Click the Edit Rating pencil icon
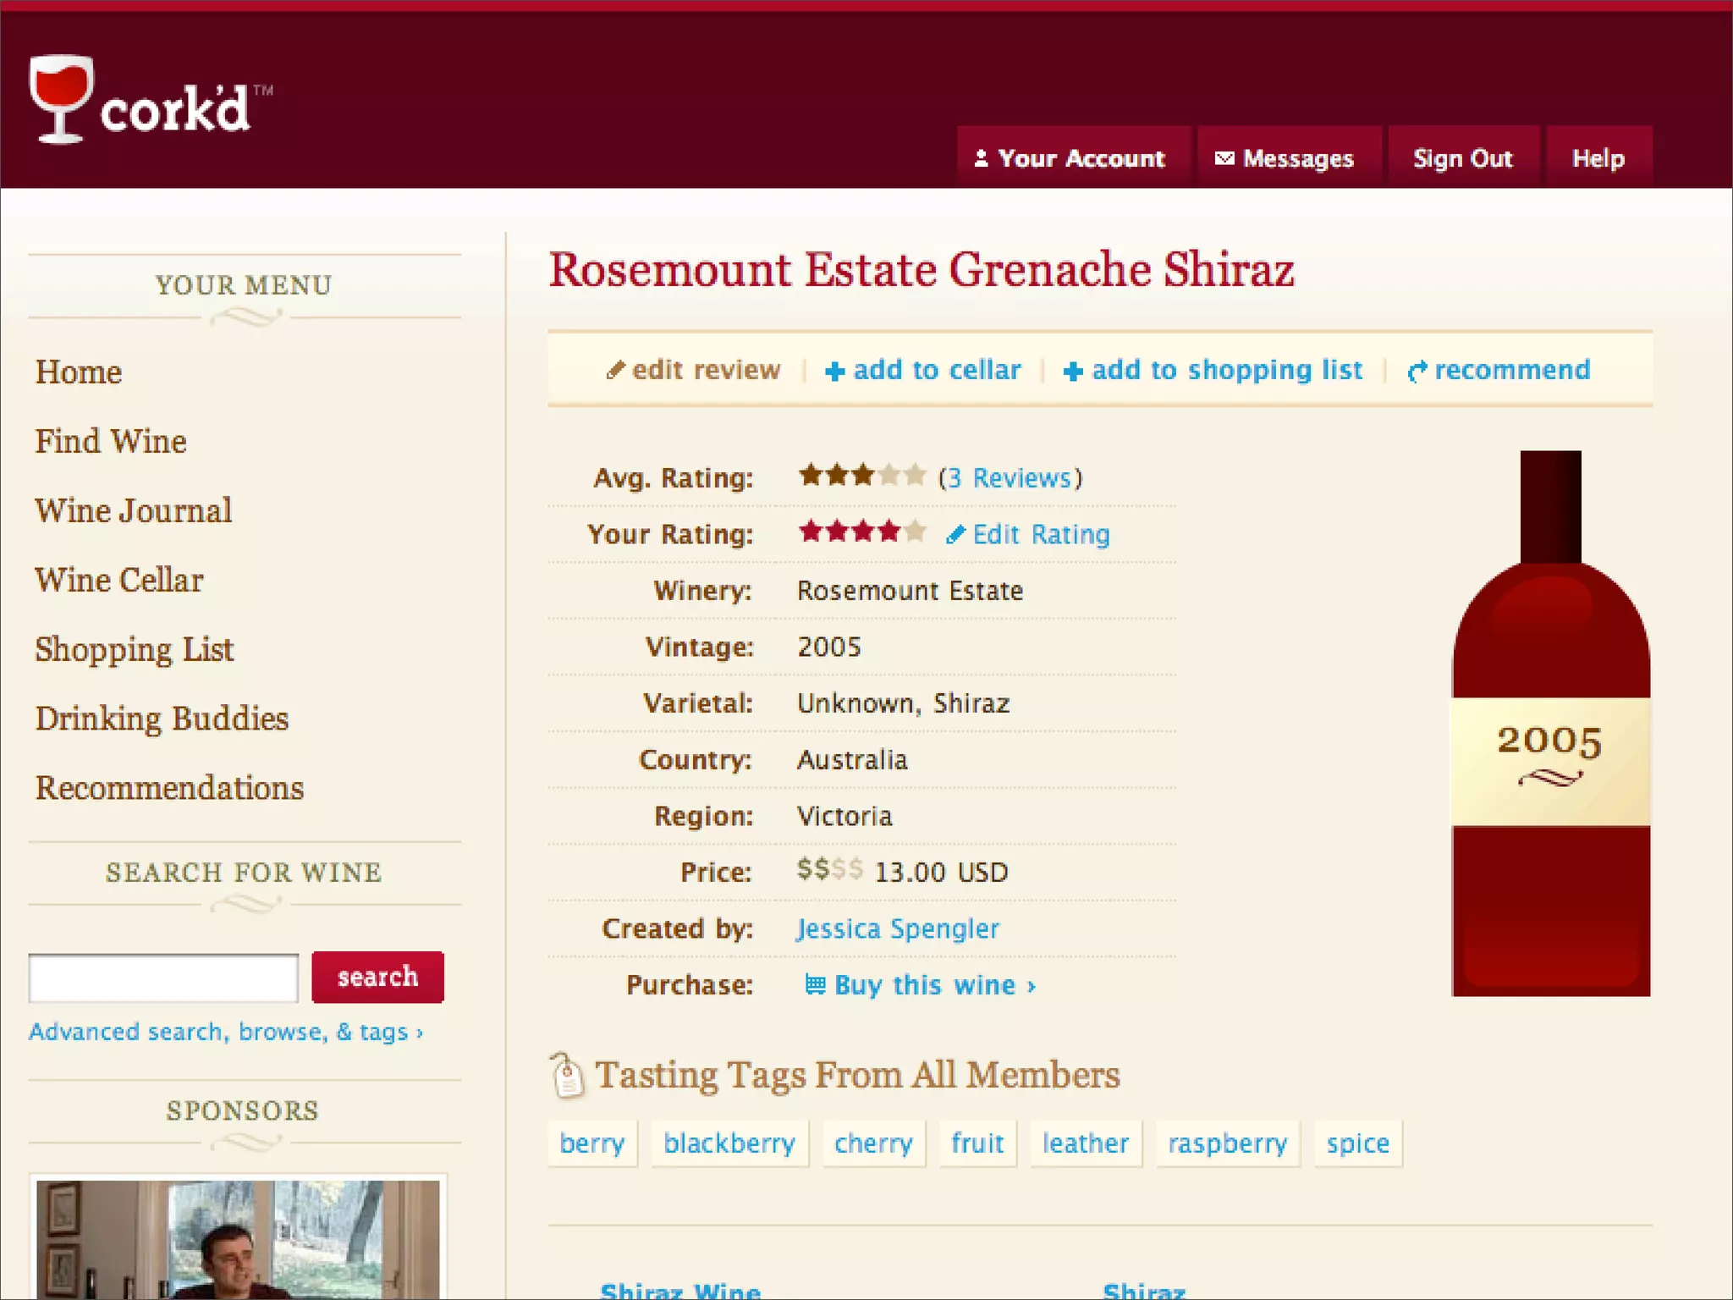Screen dimensions: 1733x1300 click(955, 535)
